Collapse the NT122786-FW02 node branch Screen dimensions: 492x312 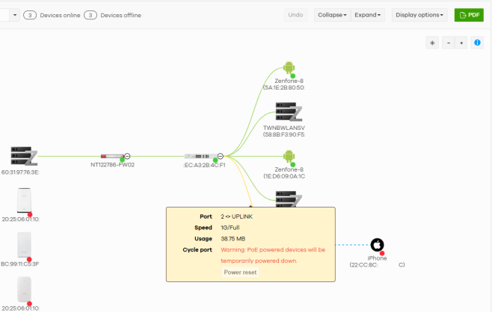tap(127, 157)
